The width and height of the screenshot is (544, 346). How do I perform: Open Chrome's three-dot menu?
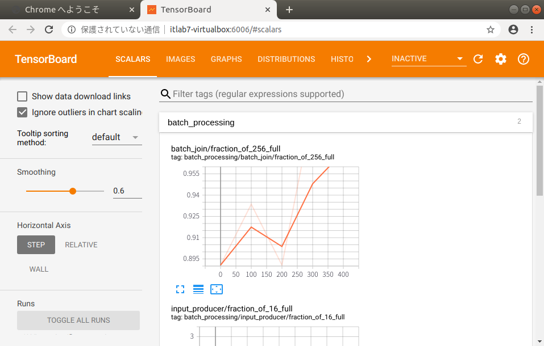coord(531,29)
